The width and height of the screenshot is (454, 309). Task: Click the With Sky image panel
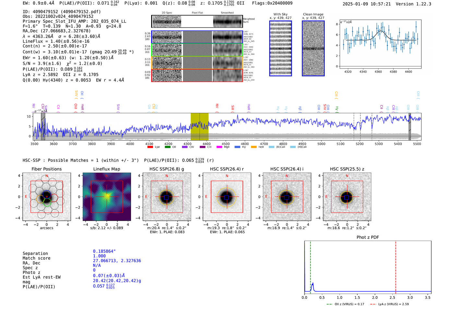pos(281,48)
